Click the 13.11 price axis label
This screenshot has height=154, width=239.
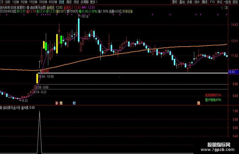[x=234, y=41]
